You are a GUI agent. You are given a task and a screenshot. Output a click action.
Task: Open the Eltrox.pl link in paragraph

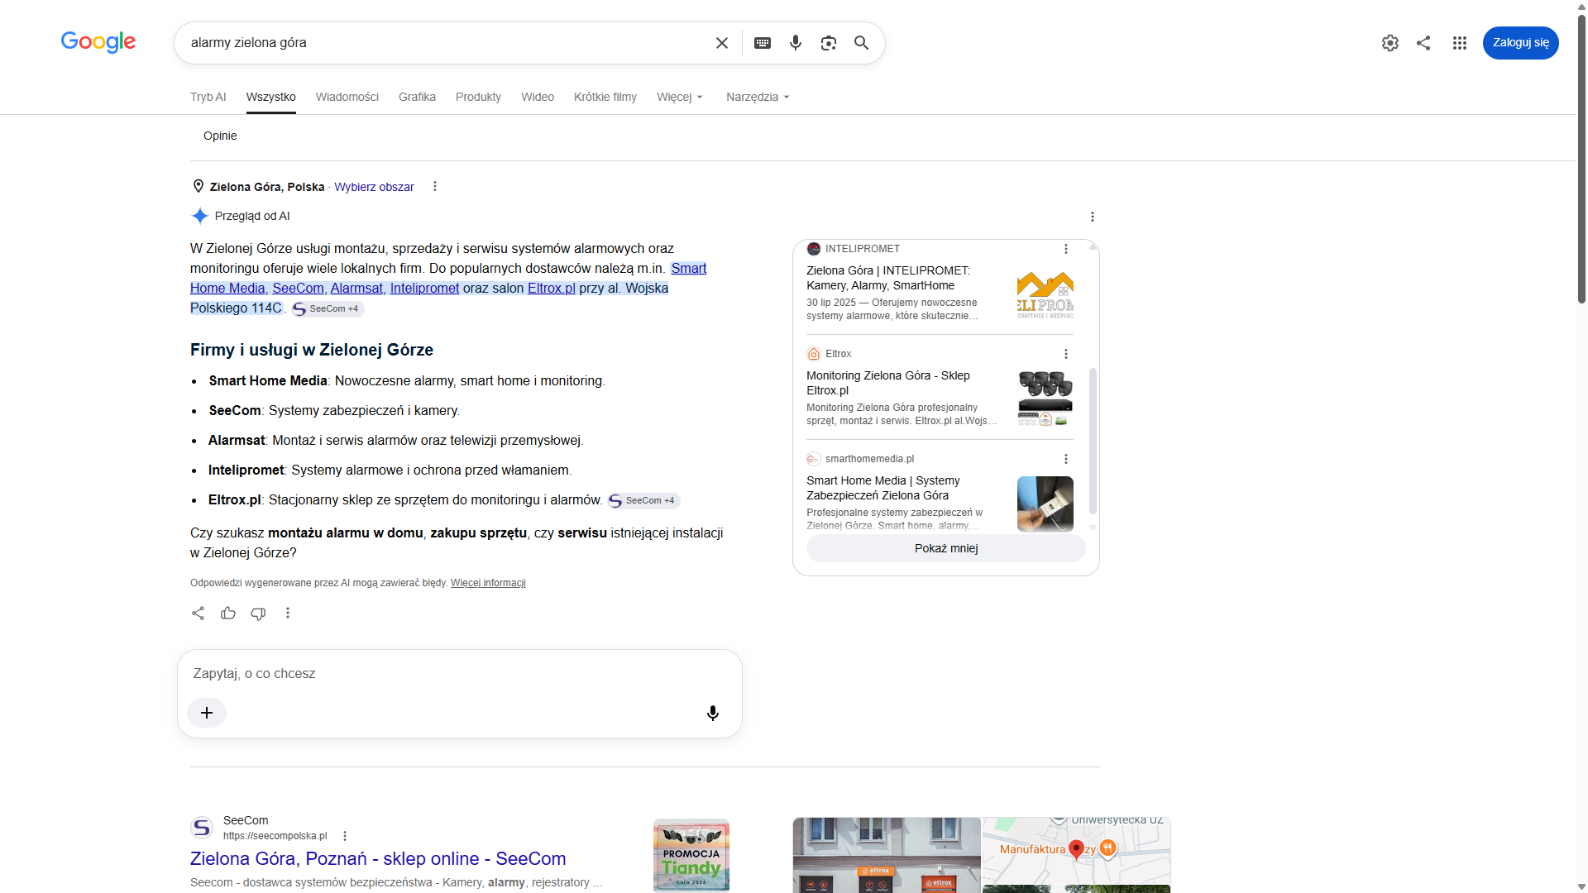pyautogui.click(x=552, y=288)
